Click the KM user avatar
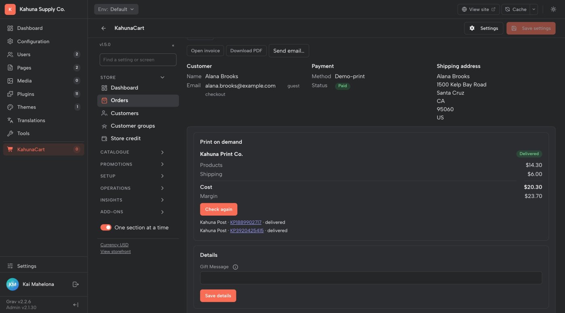The width and height of the screenshot is (565, 313). point(13,284)
